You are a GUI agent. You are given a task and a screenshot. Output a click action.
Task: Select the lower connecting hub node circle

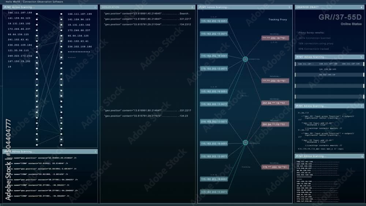tap(245, 143)
